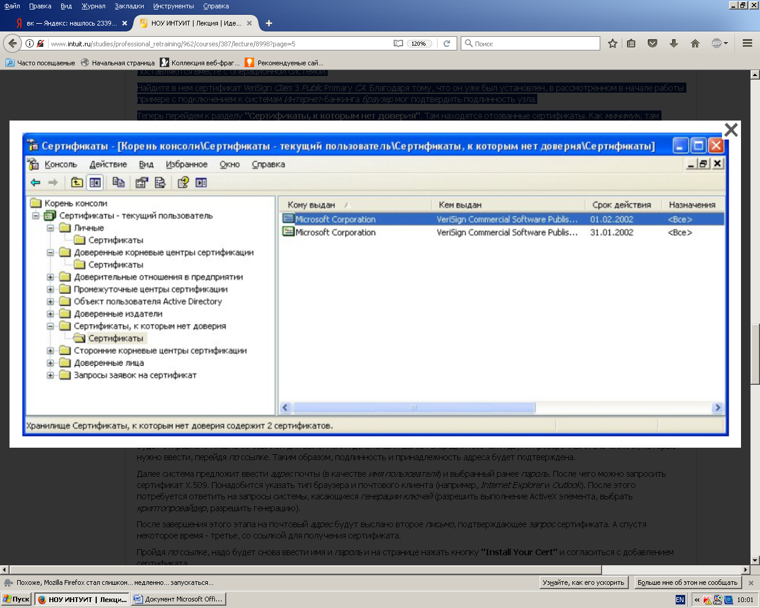Screen dimensions: 760x608
Task: Click the page vertical scrollbar thumb
Action: (755, 354)
